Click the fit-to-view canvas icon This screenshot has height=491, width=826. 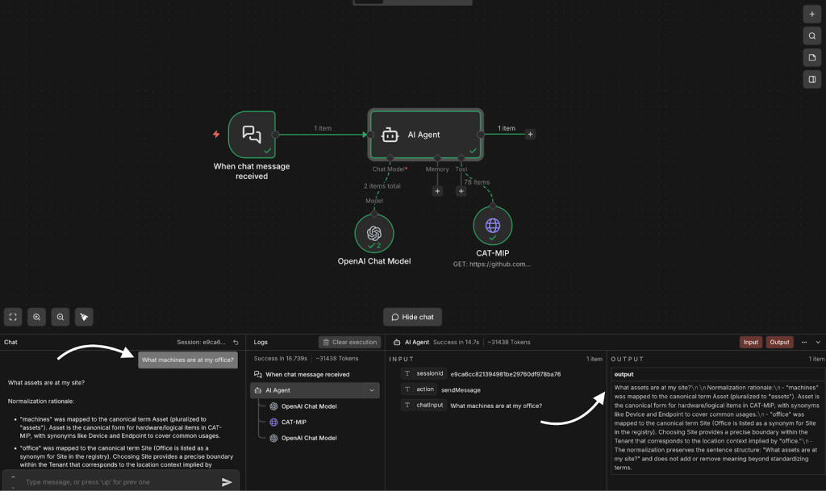coord(13,317)
